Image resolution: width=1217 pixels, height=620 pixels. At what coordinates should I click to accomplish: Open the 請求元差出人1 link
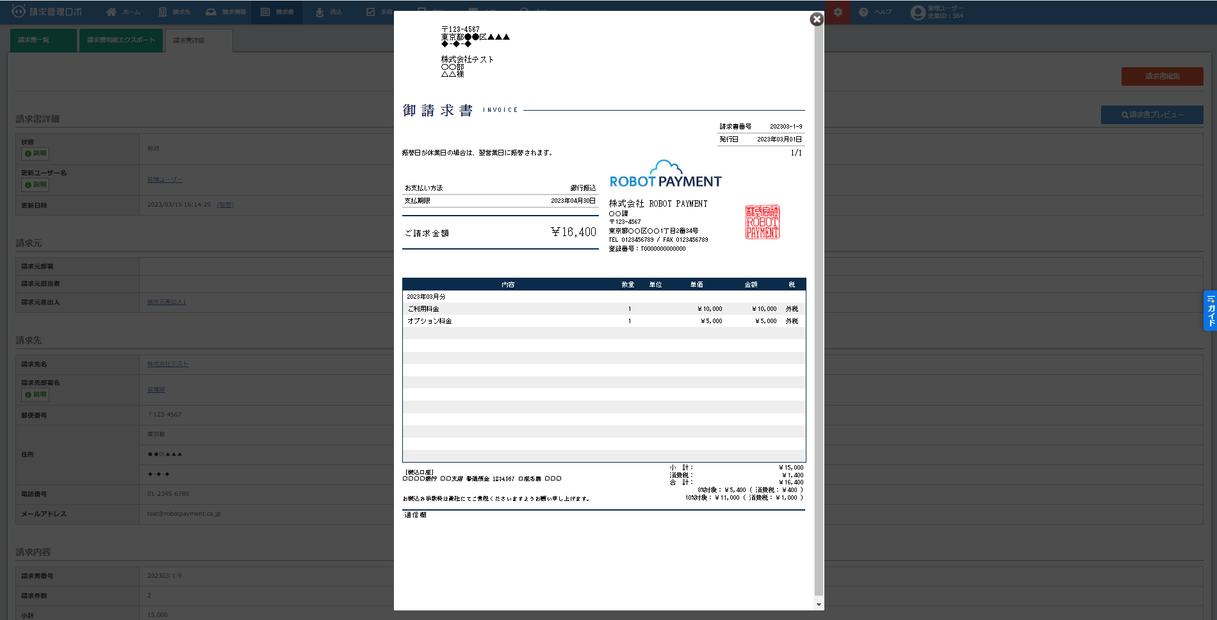coord(167,302)
